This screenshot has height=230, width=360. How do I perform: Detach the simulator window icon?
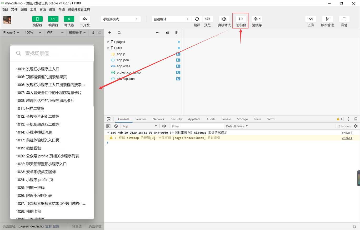[x=100, y=33]
